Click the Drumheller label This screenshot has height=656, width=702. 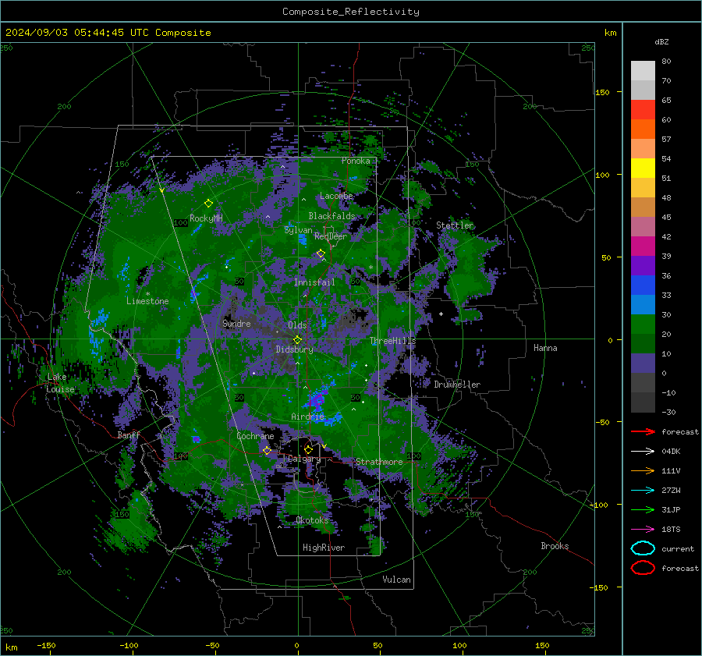457,385
